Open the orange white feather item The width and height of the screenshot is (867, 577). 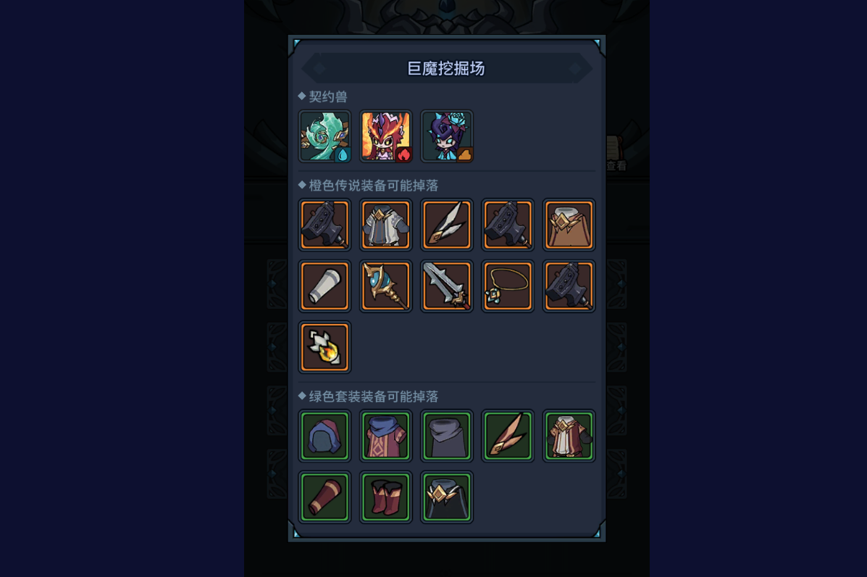447,225
